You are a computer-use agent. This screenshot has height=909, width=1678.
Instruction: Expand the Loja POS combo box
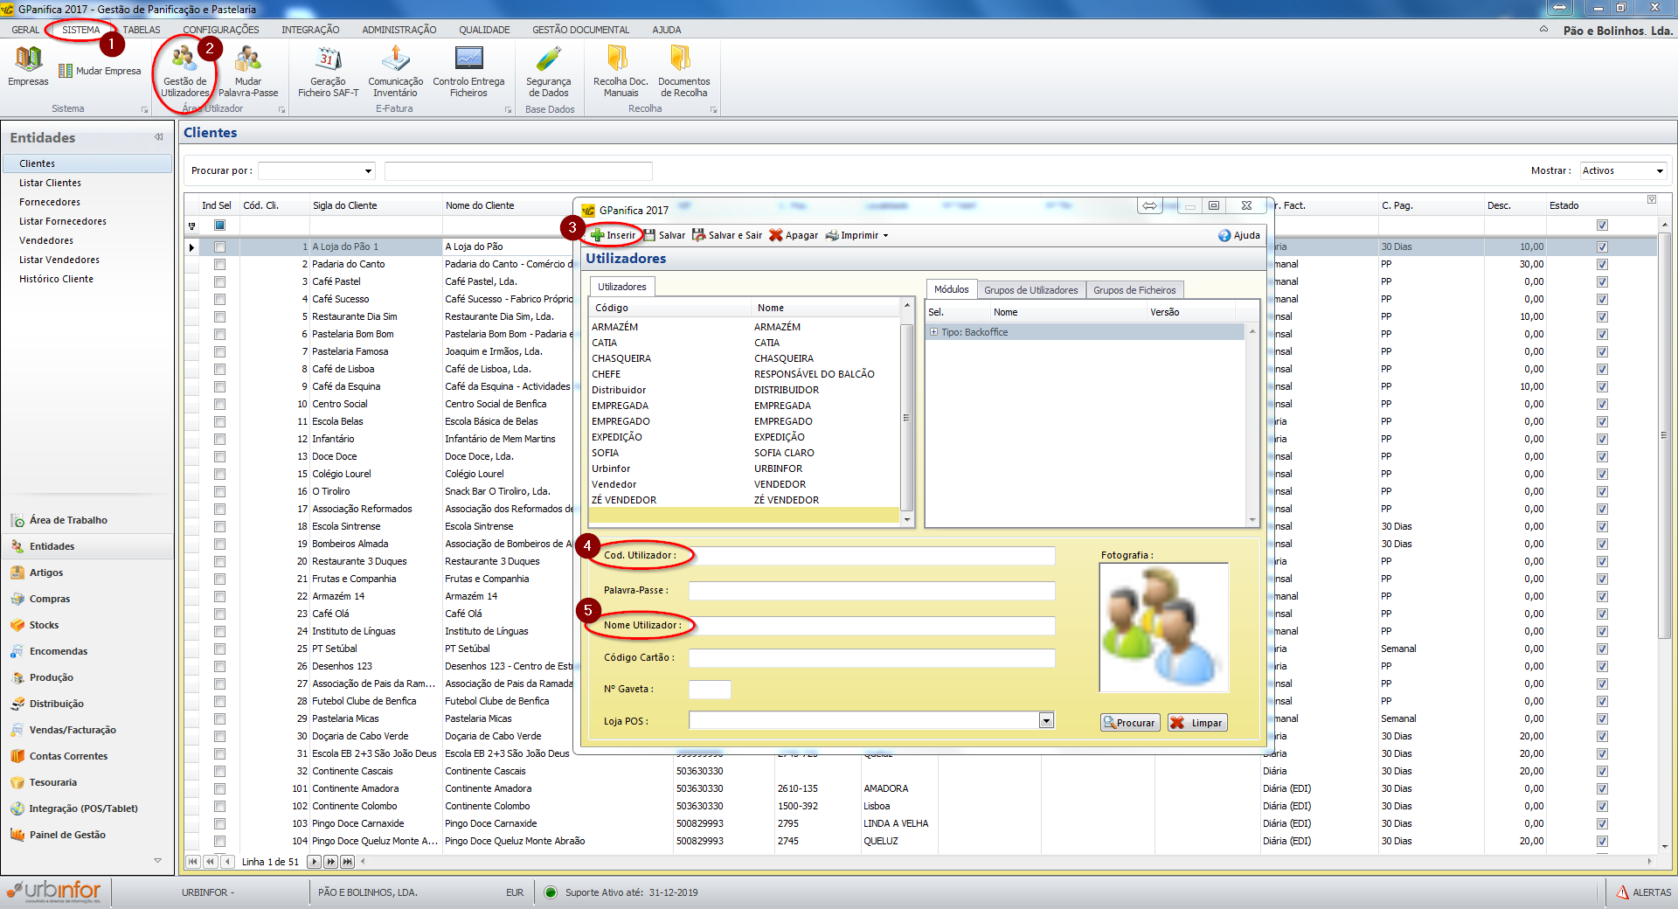(1046, 721)
